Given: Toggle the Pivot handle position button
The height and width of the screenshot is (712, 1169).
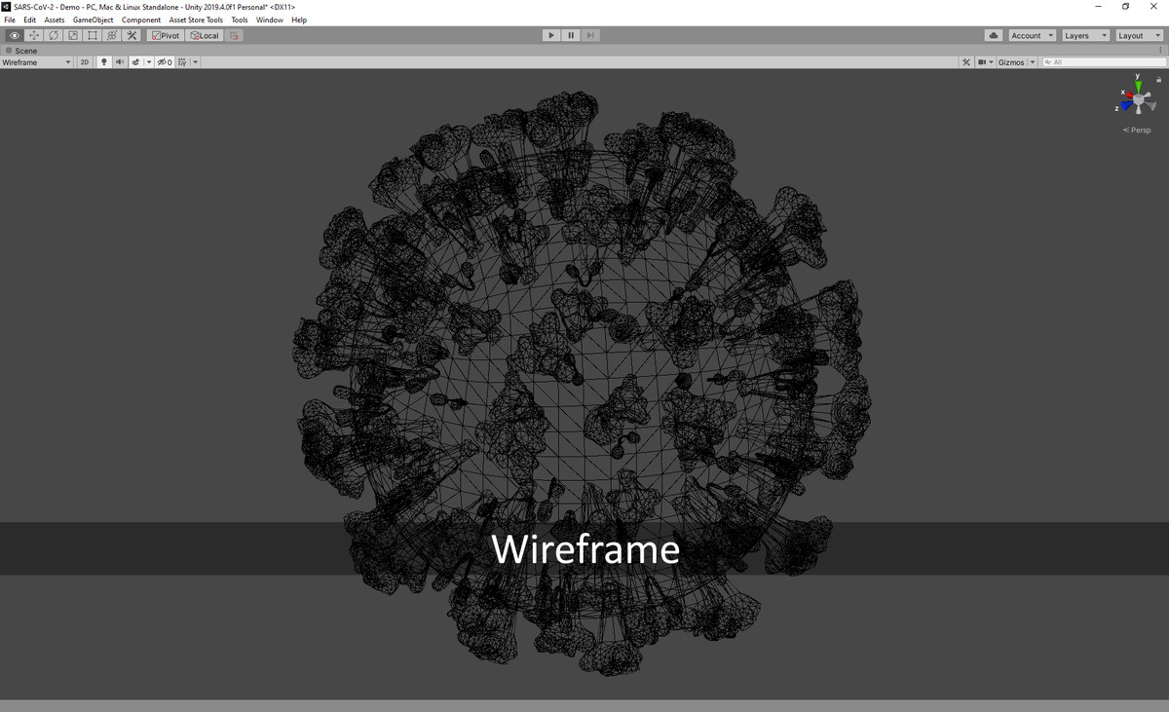Looking at the screenshot, I should (x=165, y=36).
